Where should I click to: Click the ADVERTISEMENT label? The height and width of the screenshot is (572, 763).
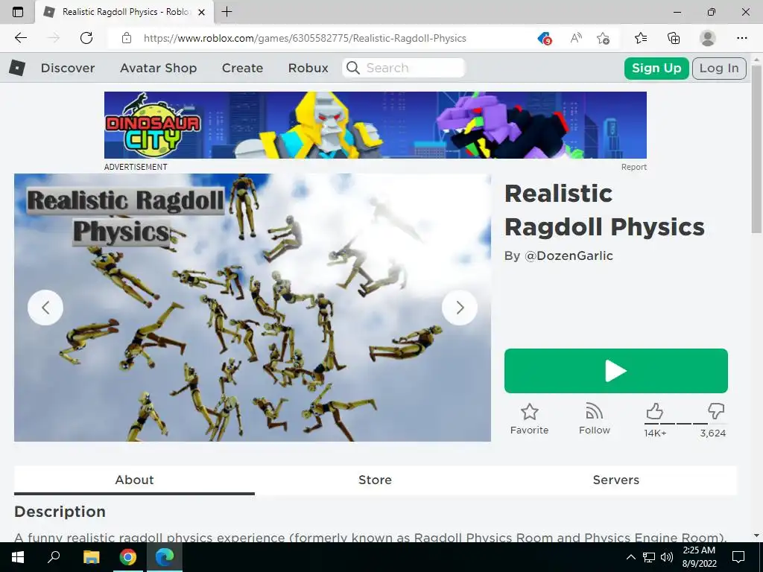point(136,167)
